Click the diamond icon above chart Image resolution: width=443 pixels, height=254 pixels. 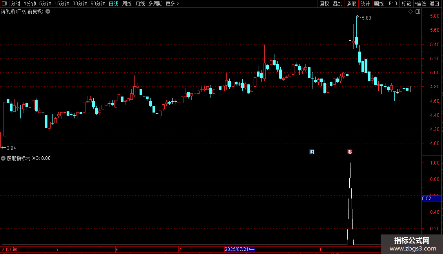pos(411,12)
